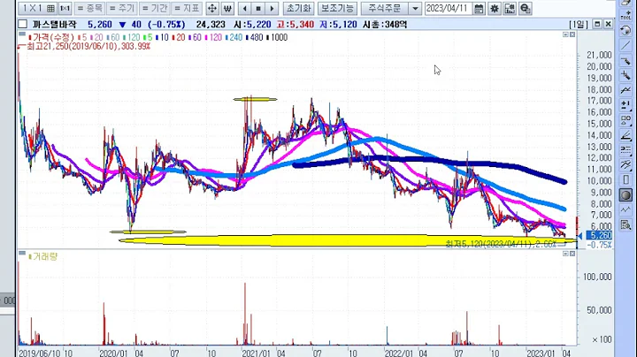Tick the checkbox beside 까스텔바작
Viewport: 637px width, 357px height.
(x=23, y=25)
